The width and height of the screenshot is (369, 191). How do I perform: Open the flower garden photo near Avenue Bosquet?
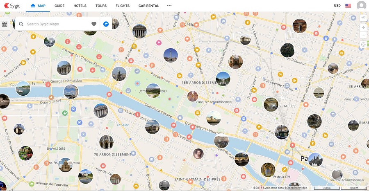25,153
